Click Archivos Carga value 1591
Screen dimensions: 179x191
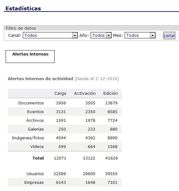pyautogui.click(x=61, y=121)
